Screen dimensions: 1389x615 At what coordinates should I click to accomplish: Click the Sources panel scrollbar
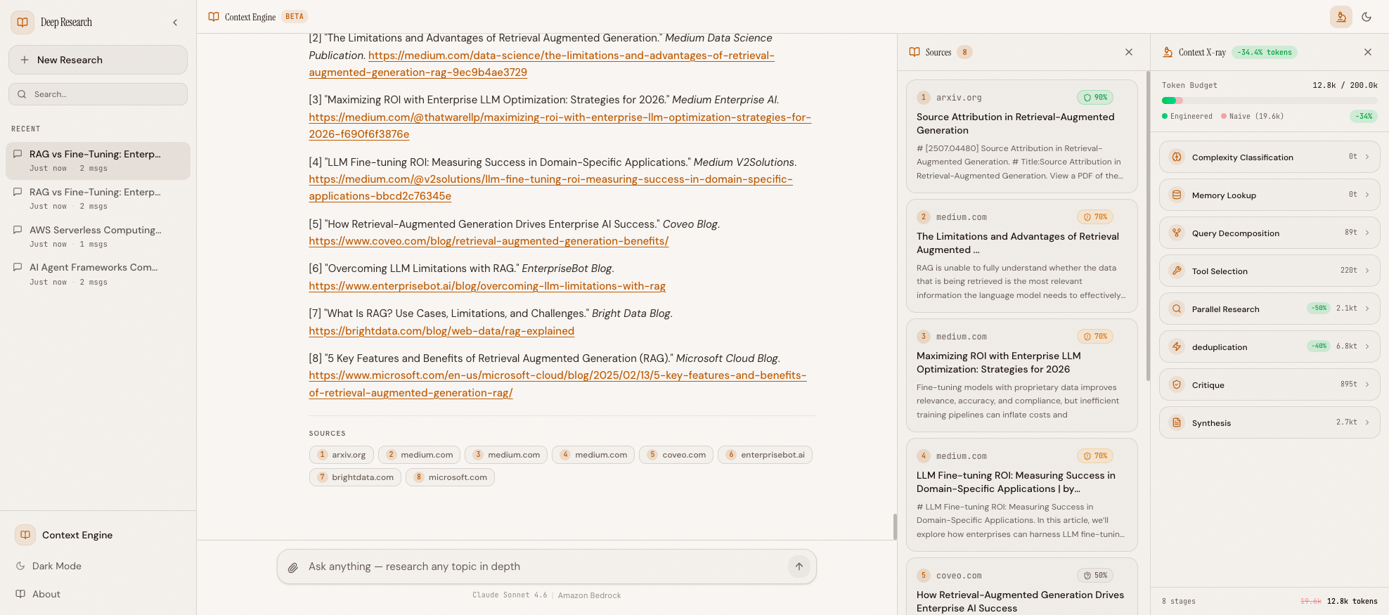pyautogui.click(x=1148, y=225)
